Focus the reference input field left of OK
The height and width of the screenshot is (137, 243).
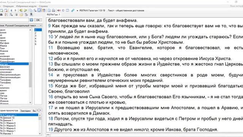pyautogui.click(x=14, y=20)
